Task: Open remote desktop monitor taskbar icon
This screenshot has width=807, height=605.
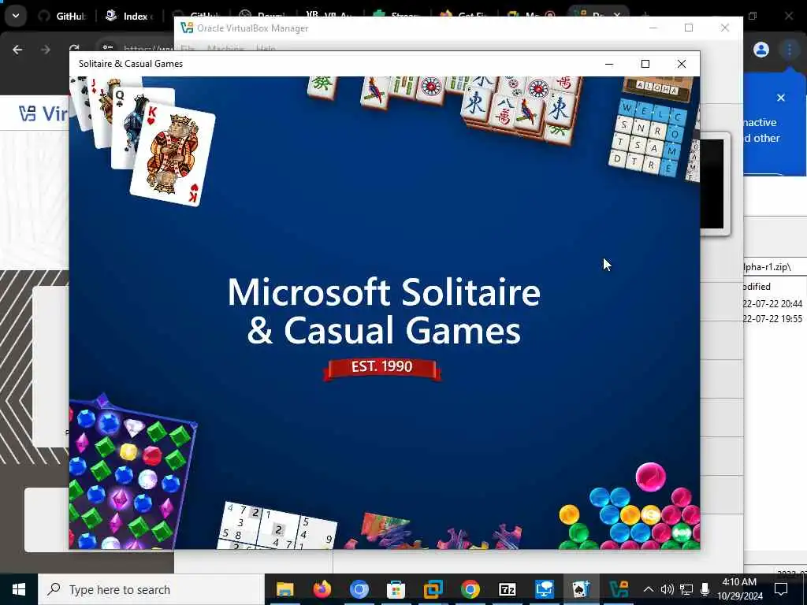Action: 544,589
